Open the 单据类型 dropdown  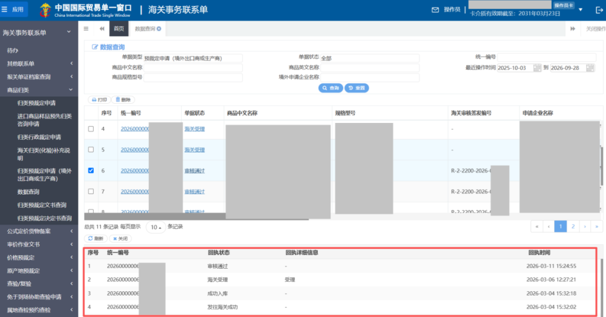click(193, 58)
